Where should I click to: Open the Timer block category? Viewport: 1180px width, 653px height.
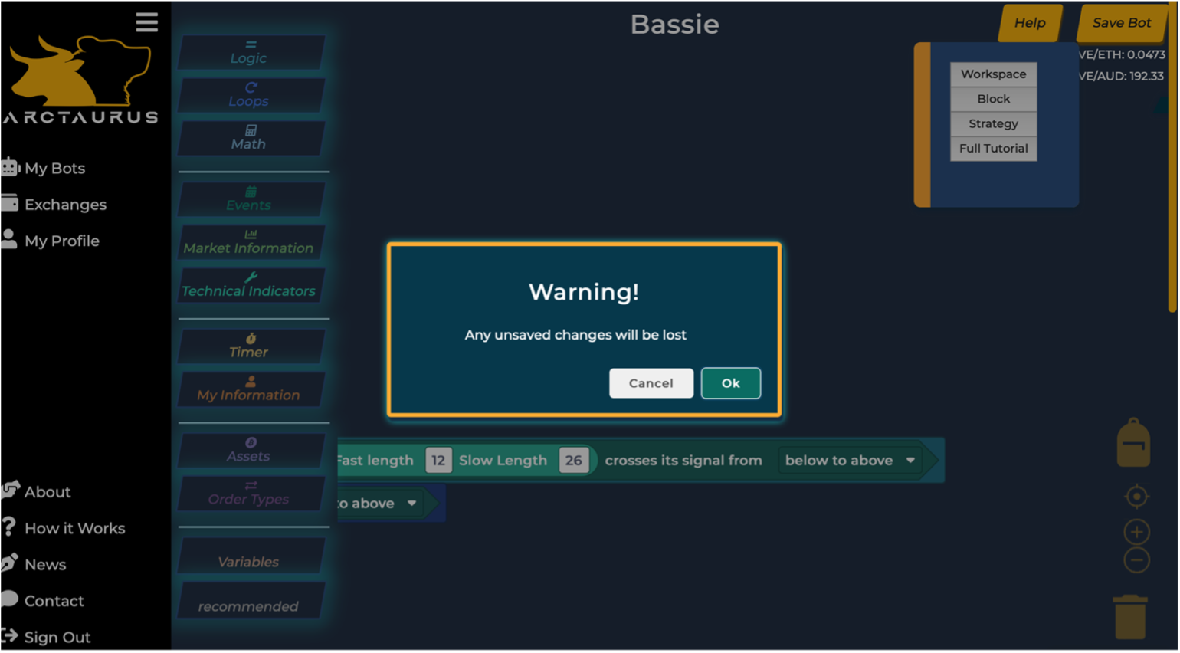coord(249,346)
